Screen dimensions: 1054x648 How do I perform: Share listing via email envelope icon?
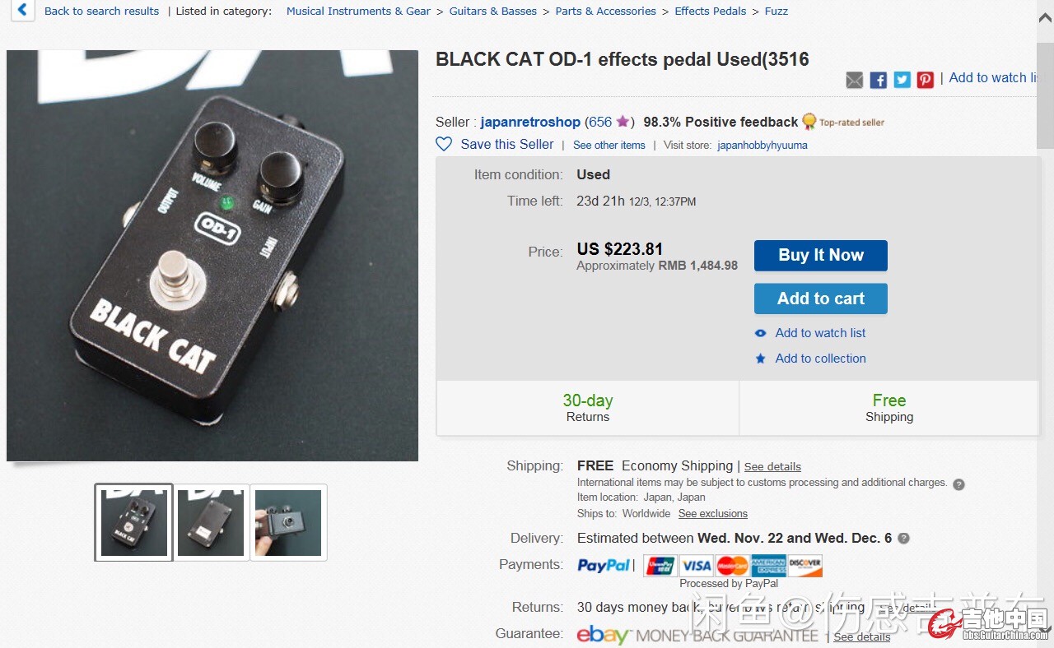855,80
